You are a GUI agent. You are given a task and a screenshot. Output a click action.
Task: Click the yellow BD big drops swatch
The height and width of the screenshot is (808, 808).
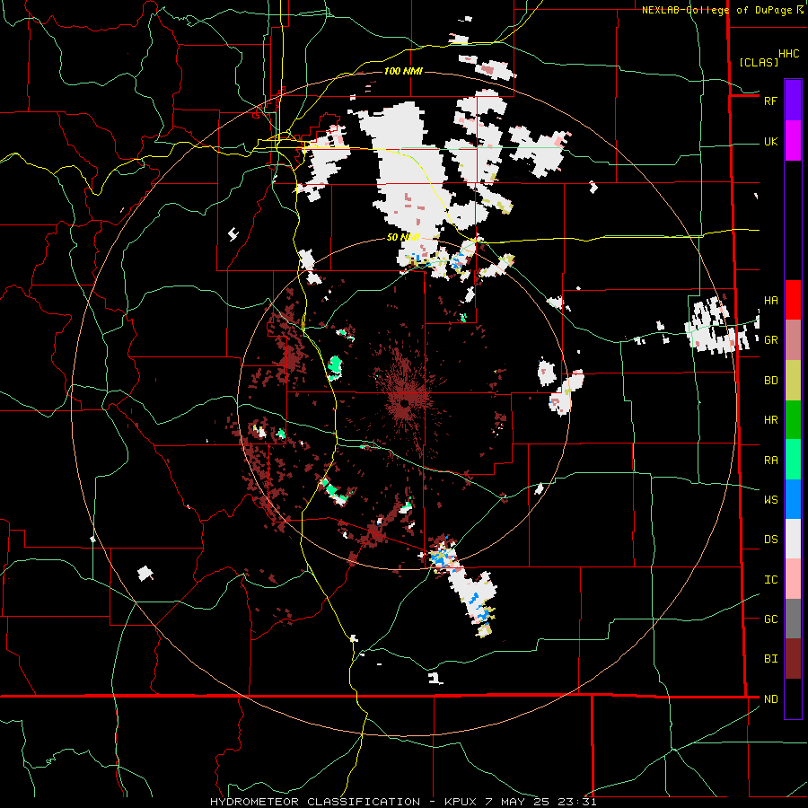(793, 381)
